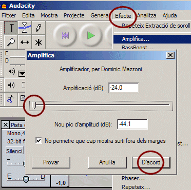Click the D'acord button
The height and width of the screenshot is (190, 191).
tap(151, 162)
